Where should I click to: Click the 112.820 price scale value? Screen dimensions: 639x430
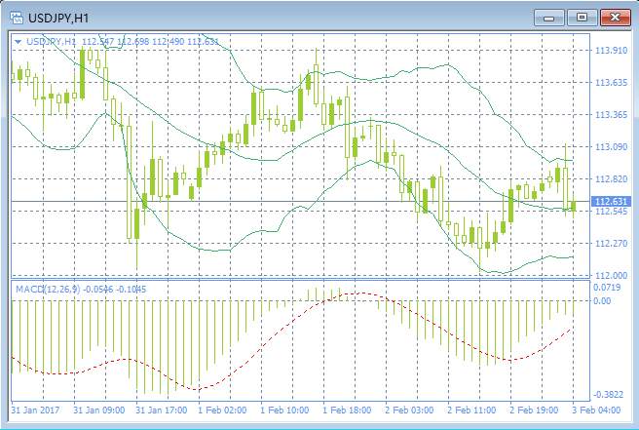pos(611,178)
